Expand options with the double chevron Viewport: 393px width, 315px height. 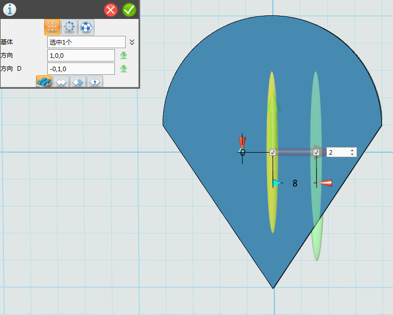132,42
